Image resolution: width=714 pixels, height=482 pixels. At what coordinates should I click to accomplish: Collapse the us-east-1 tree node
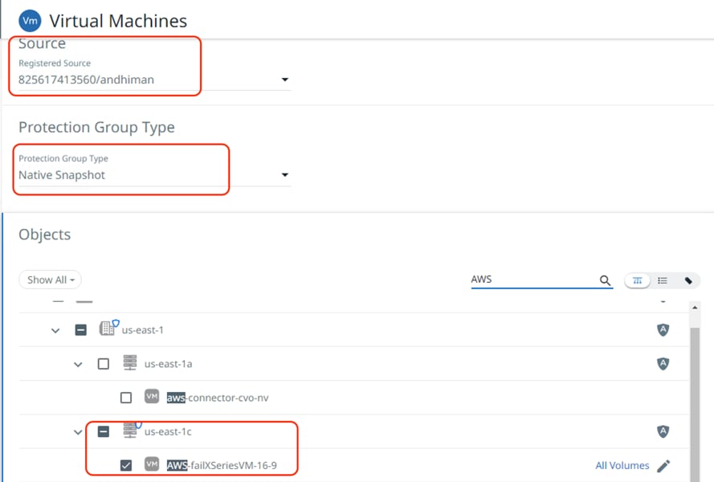click(x=55, y=330)
